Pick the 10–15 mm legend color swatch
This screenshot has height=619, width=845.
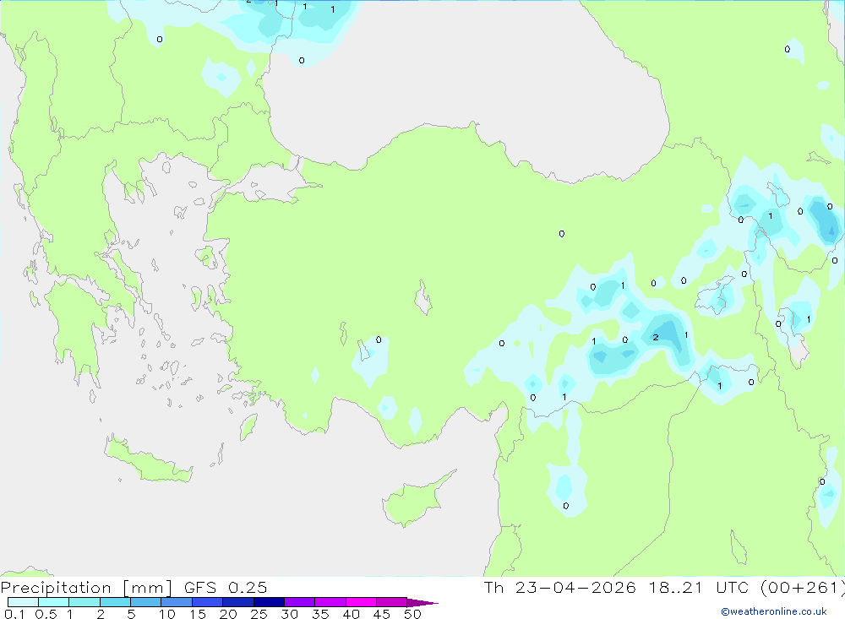177,602
